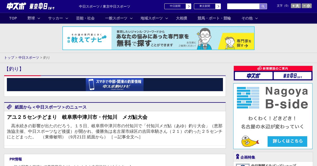Expand the 一般スポーツ dropdown chevron
This screenshot has width=317, height=166.
(x=131, y=18)
